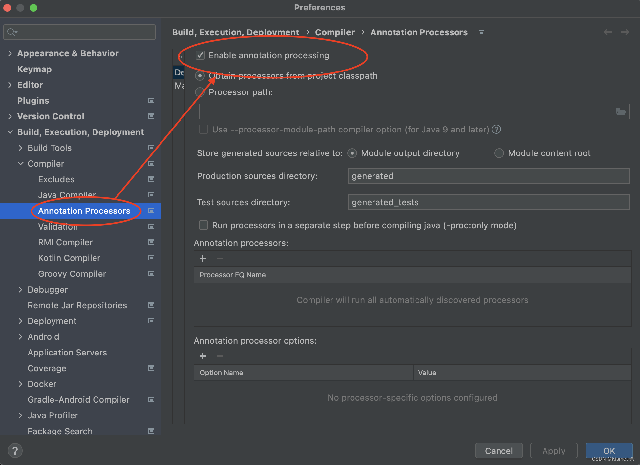640x465 pixels.
Task: Expand the Appearance & Behavior section
Action: [10, 53]
